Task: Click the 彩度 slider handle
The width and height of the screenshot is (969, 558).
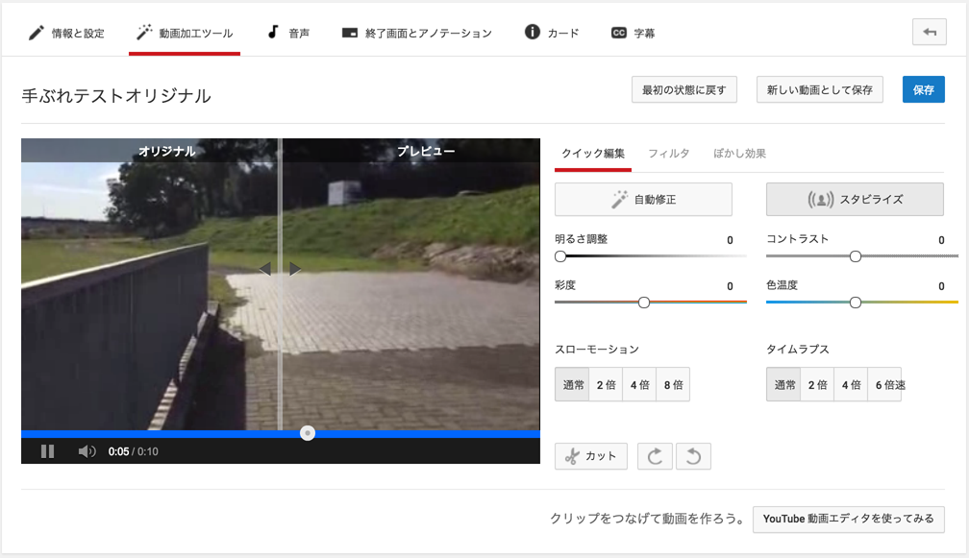Action: pos(644,303)
